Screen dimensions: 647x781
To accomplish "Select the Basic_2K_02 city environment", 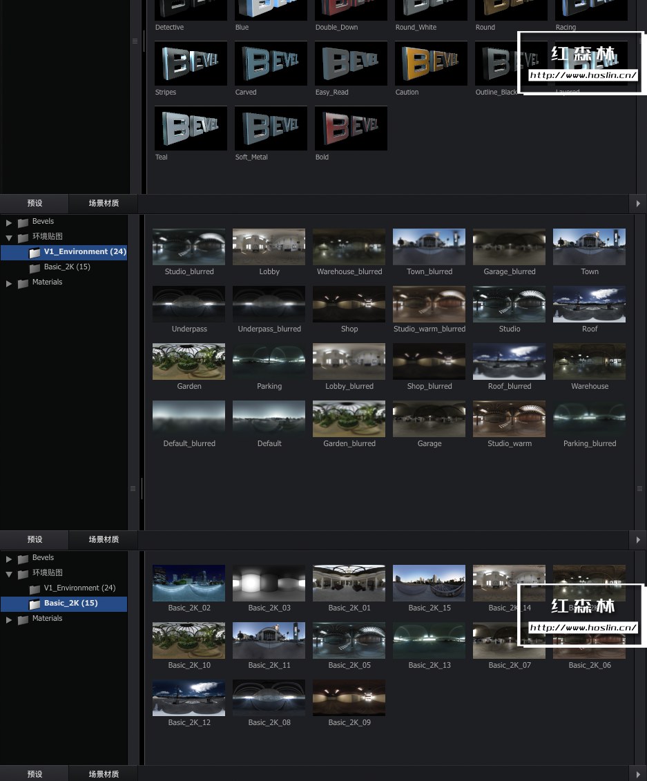I will coord(189,584).
